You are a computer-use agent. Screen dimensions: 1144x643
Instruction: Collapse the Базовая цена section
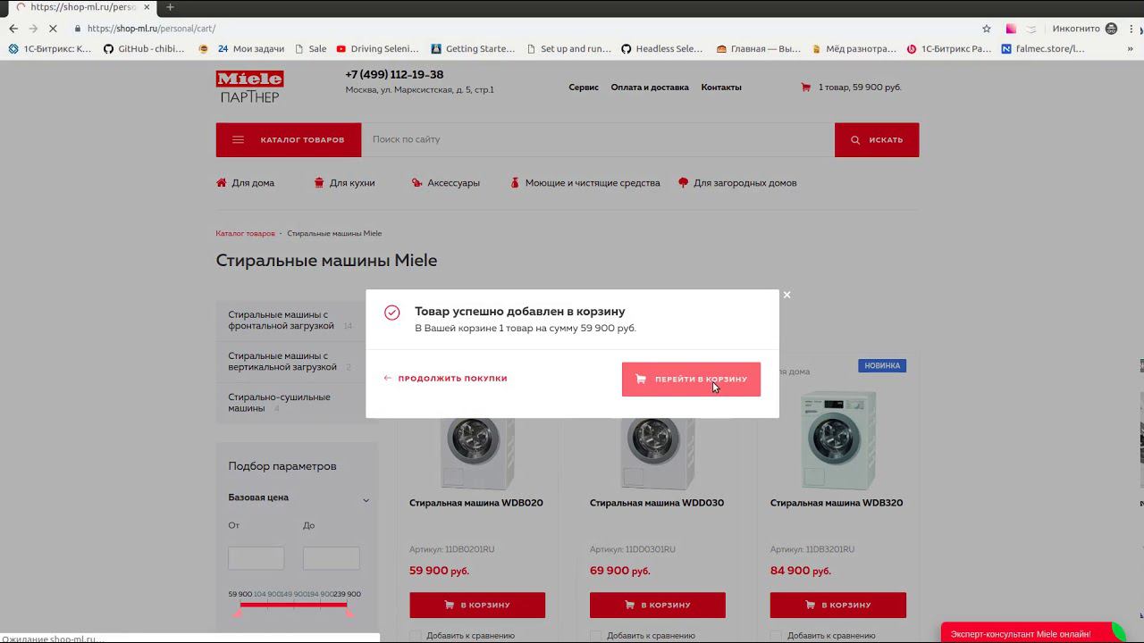click(366, 499)
